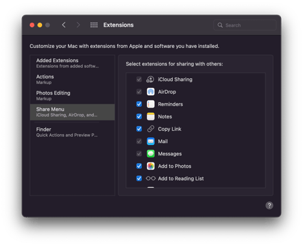Click the Reading List glasses icon
This screenshot has width=303, height=246.
click(x=151, y=179)
